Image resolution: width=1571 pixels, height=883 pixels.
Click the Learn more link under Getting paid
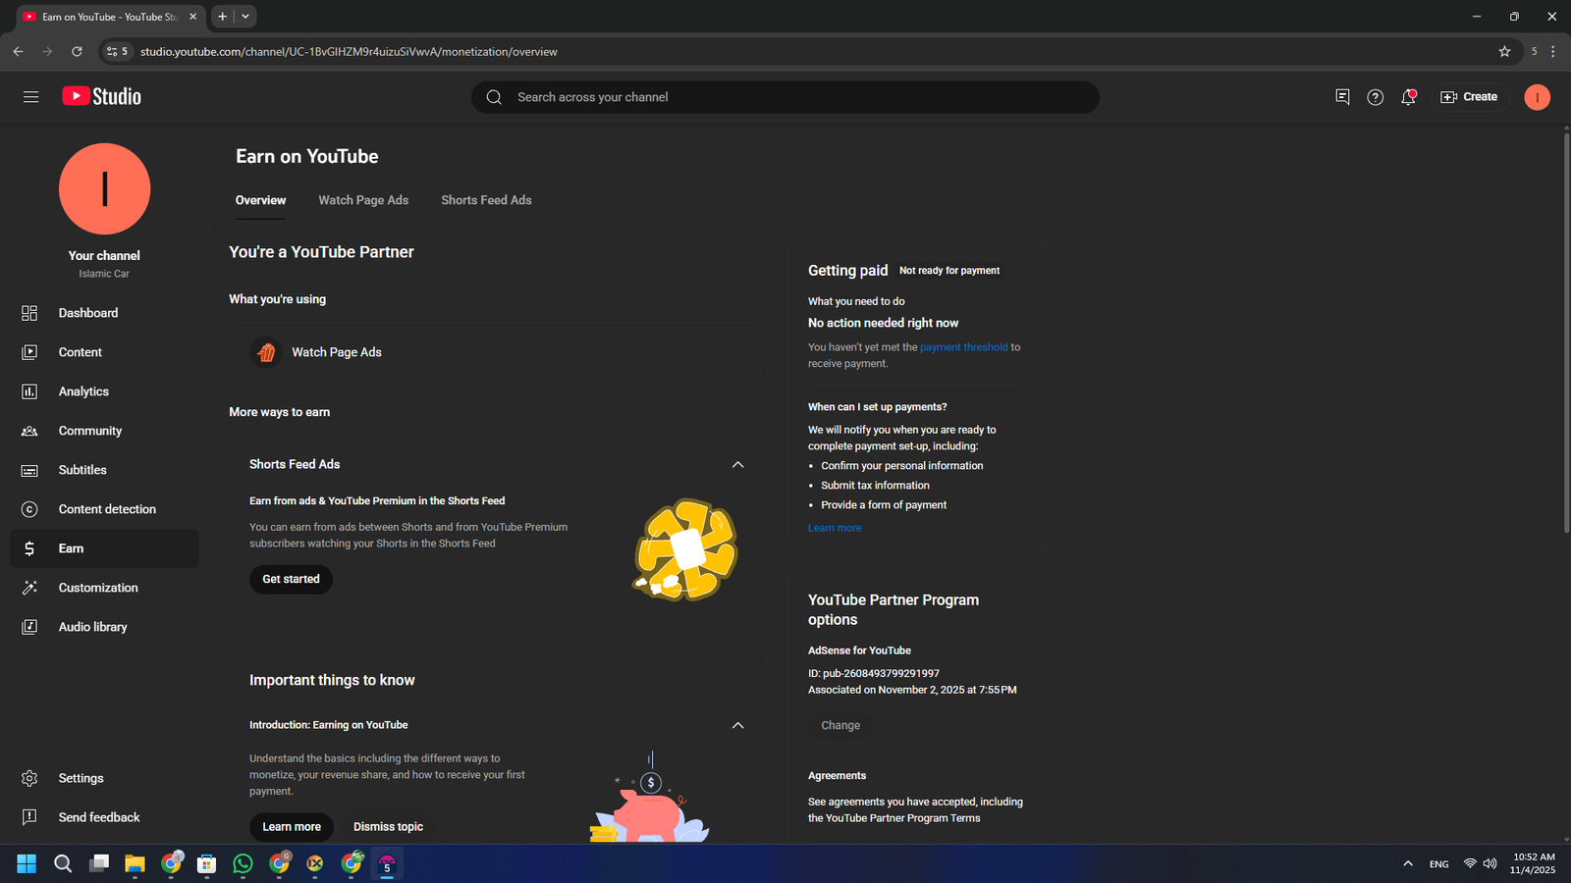click(835, 528)
